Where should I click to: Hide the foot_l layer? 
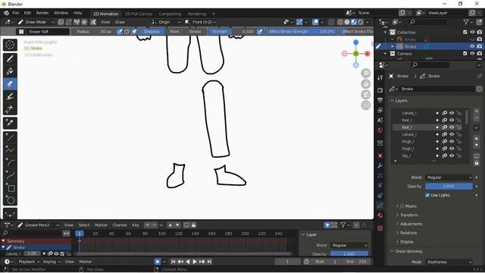pyautogui.click(x=452, y=127)
